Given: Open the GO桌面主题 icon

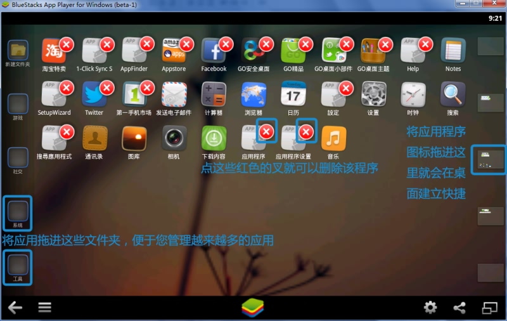Looking at the screenshot, I should coord(373,51).
